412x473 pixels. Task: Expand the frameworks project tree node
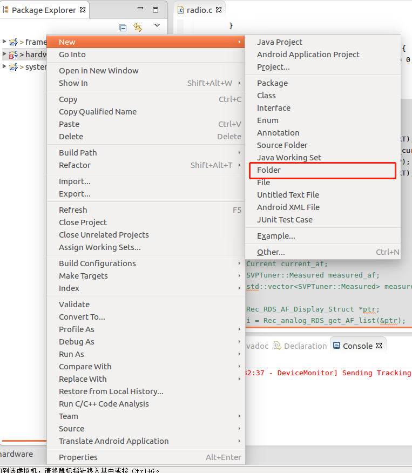click(x=4, y=41)
